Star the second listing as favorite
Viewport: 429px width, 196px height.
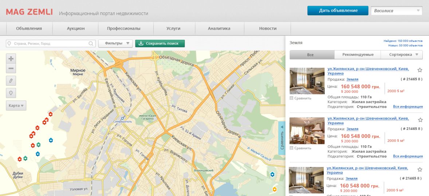(420, 120)
